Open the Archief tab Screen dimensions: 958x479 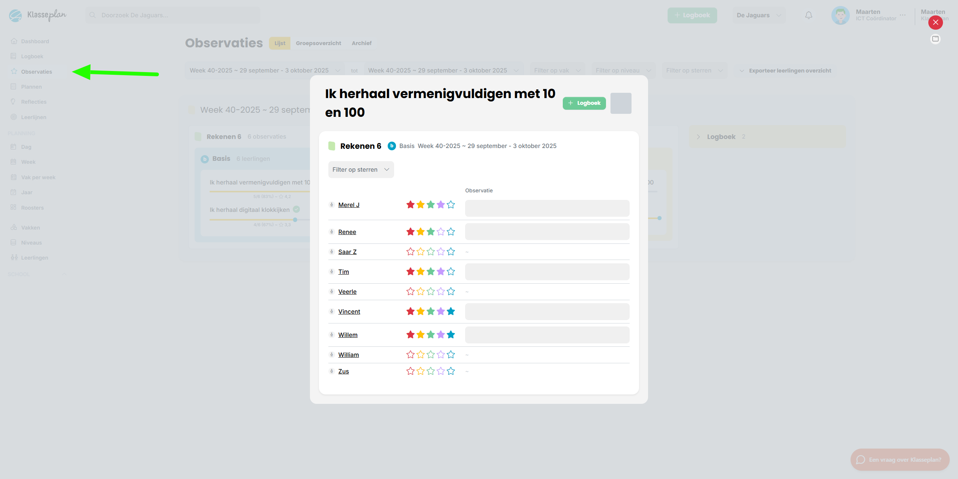361,43
